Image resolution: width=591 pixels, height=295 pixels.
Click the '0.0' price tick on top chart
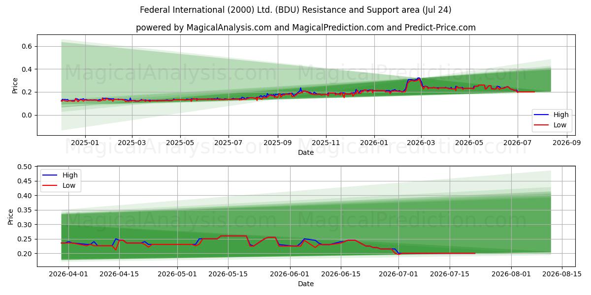(28, 115)
